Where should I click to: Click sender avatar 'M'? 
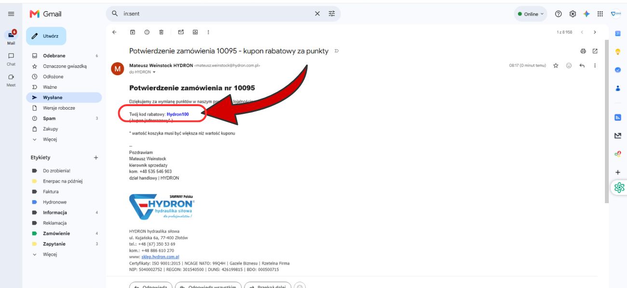pyautogui.click(x=117, y=69)
